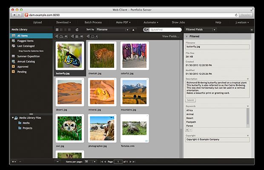This screenshot has height=170, width=264.
Task: Select the owl.jpg thumbnail
Action: pyautogui.click(x=70, y=129)
